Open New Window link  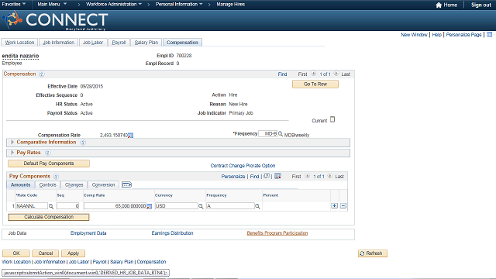tap(414, 34)
